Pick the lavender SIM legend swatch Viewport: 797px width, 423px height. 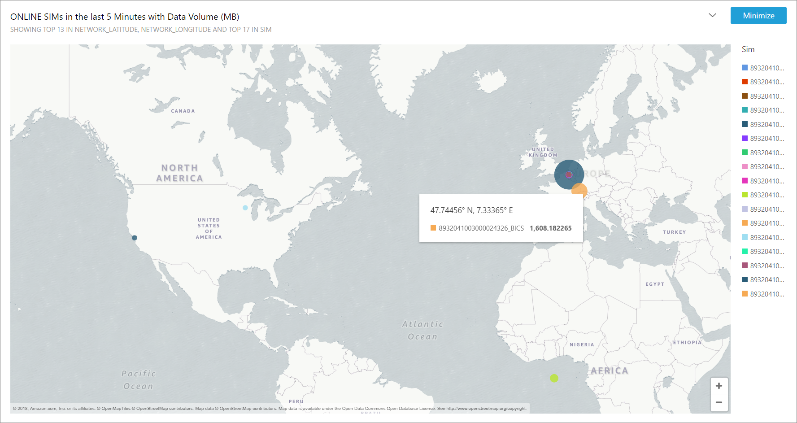745,209
